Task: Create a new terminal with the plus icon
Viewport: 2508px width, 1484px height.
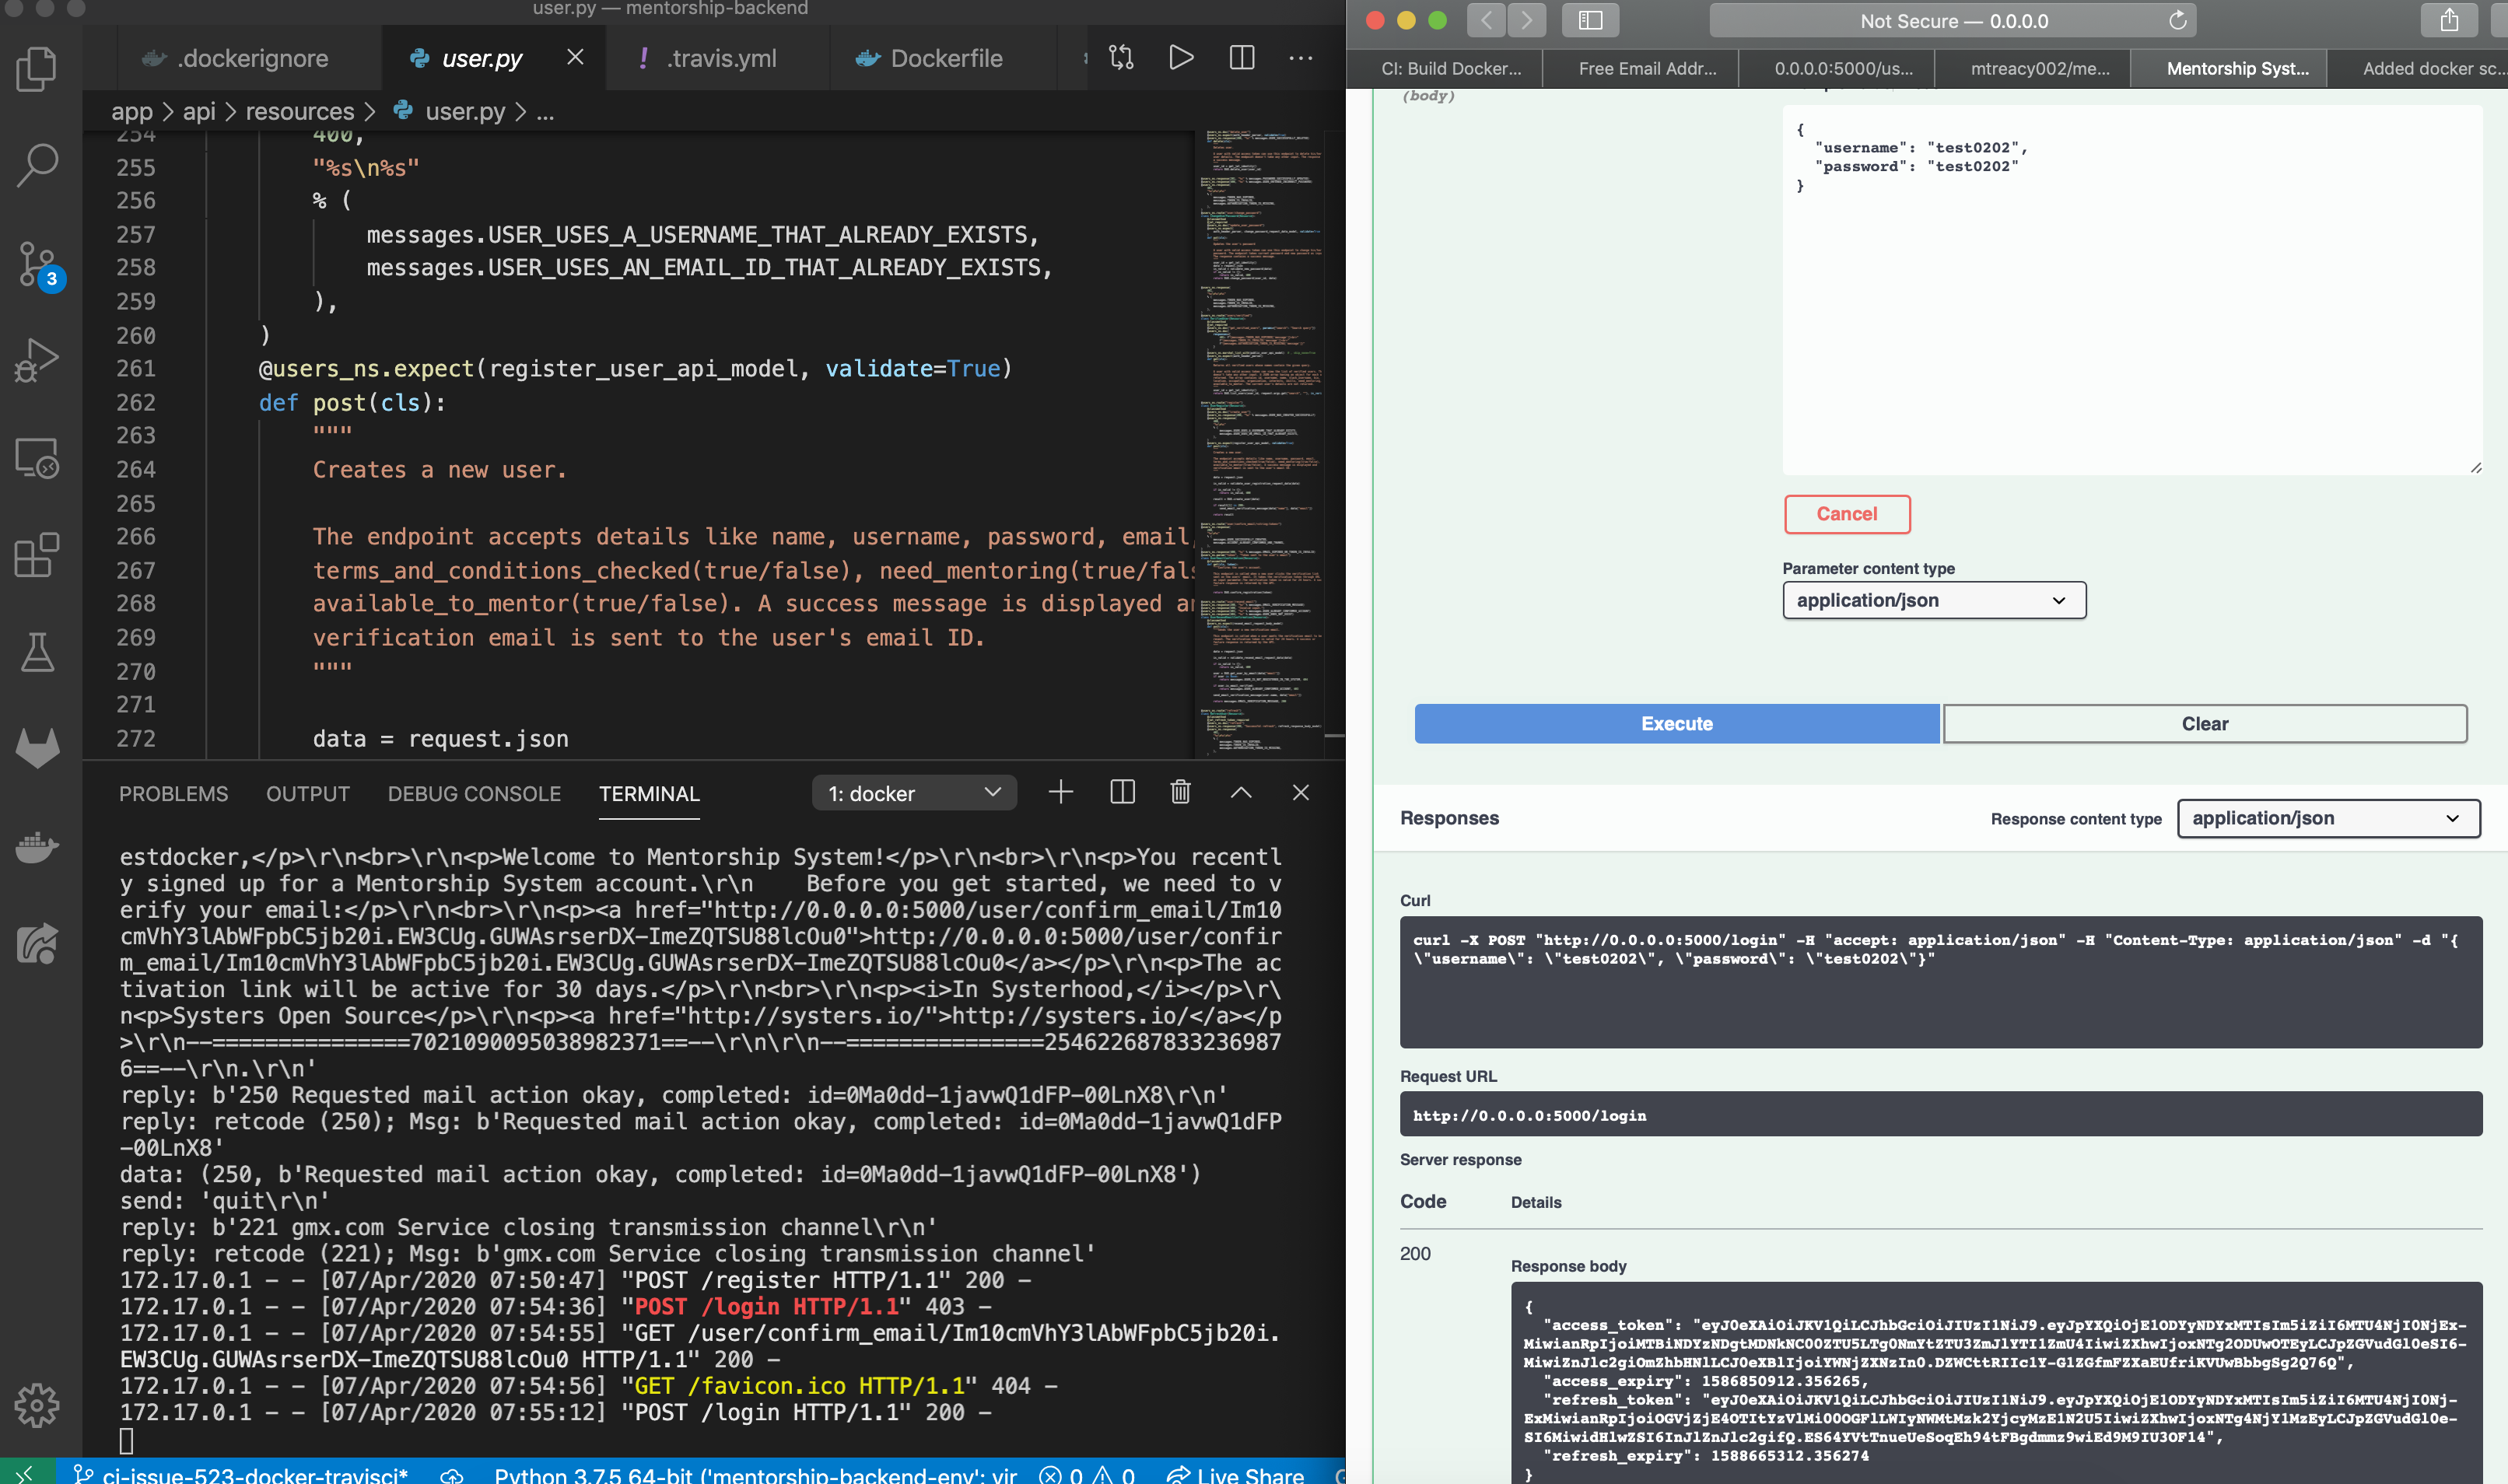Action: pyautogui.click(x=1060, y=792)
